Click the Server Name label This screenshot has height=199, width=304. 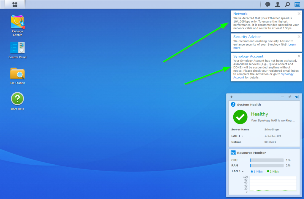tap(240, 130)
